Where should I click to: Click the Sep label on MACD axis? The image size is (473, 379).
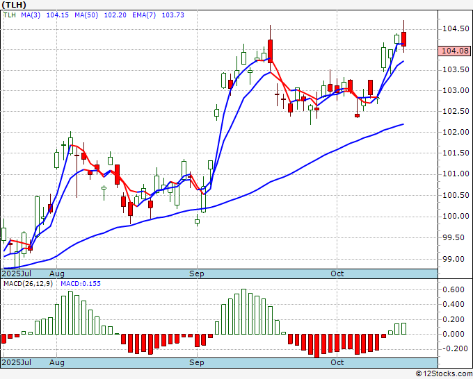[197, 362]
